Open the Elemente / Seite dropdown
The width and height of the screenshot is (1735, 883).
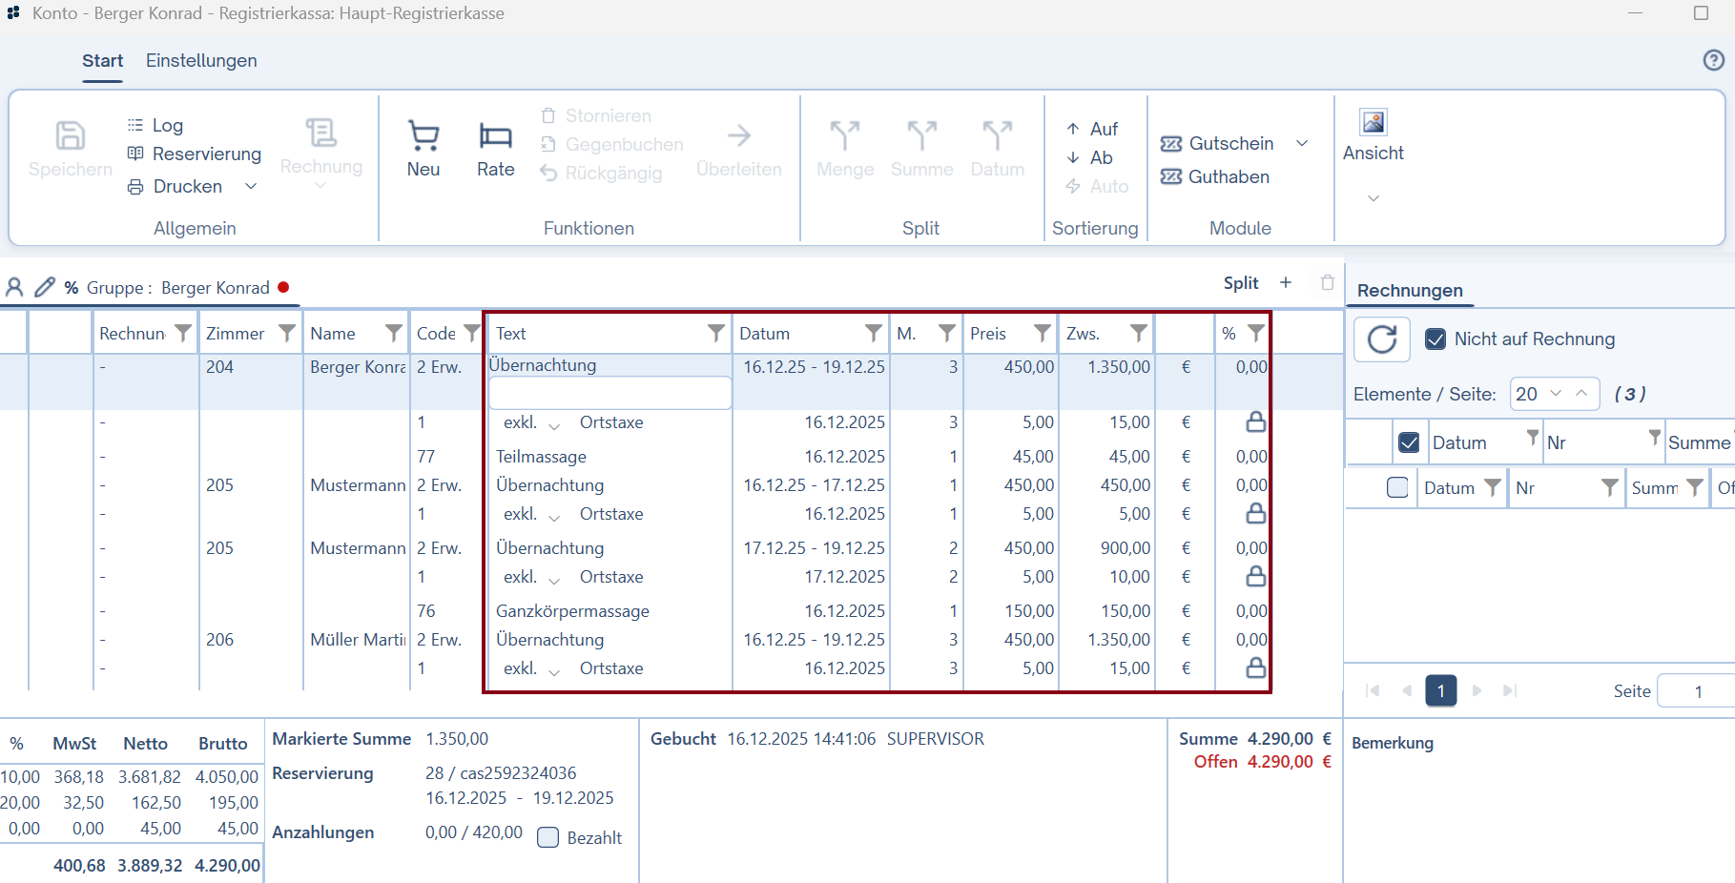click(x=1555, y=394)
